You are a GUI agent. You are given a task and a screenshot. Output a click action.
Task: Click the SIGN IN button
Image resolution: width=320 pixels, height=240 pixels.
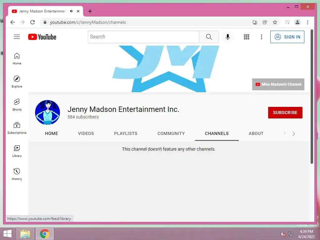pyautogui.click(x=287, y=37)
